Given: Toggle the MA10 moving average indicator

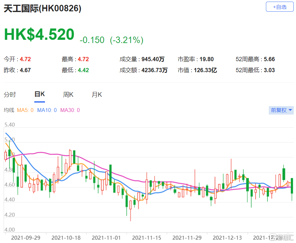Looking at the screenshot, I should coord(47,110).
